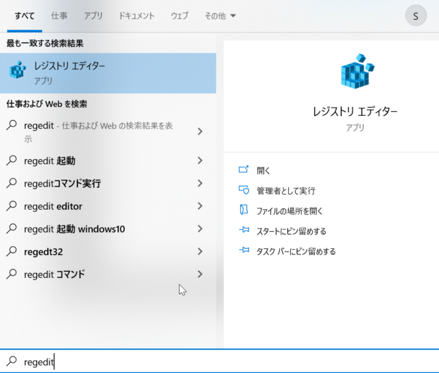
Task: Select タスク バーにピン留めする
Action: [x=296, y=252]
